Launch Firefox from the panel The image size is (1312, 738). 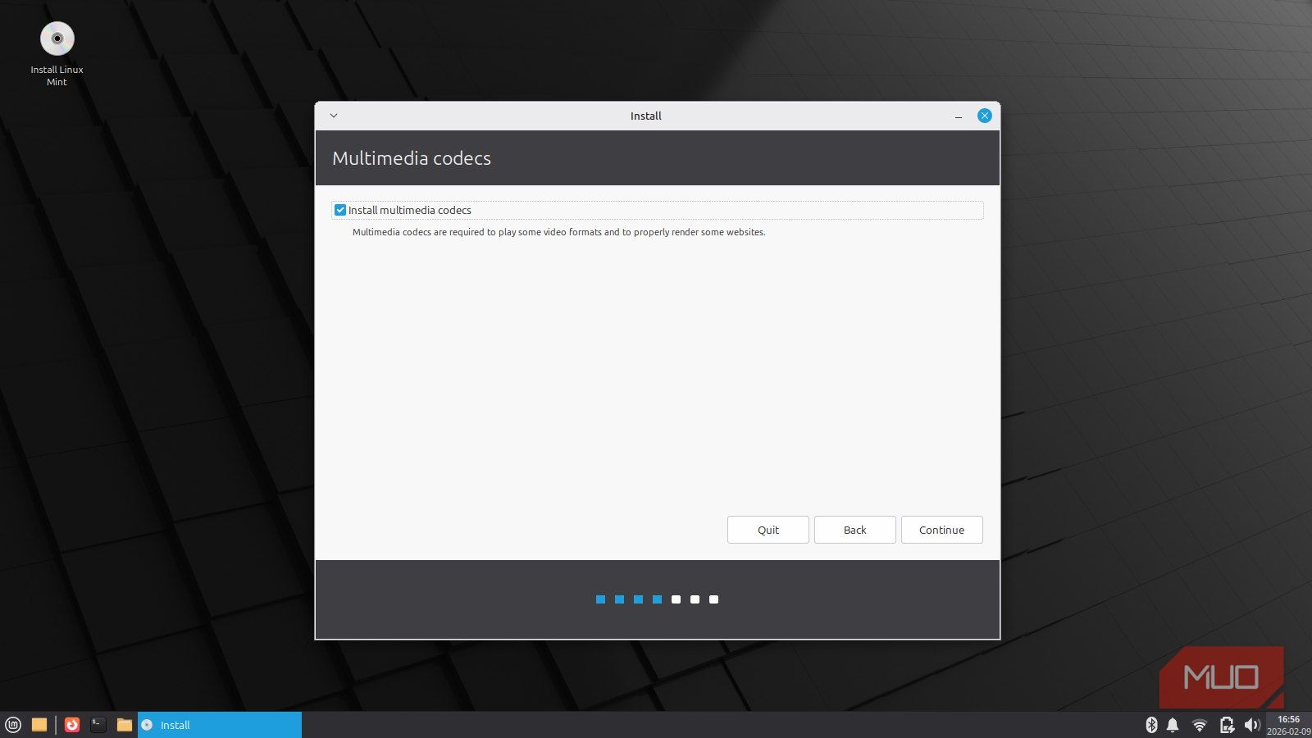[x=72, y=725]
